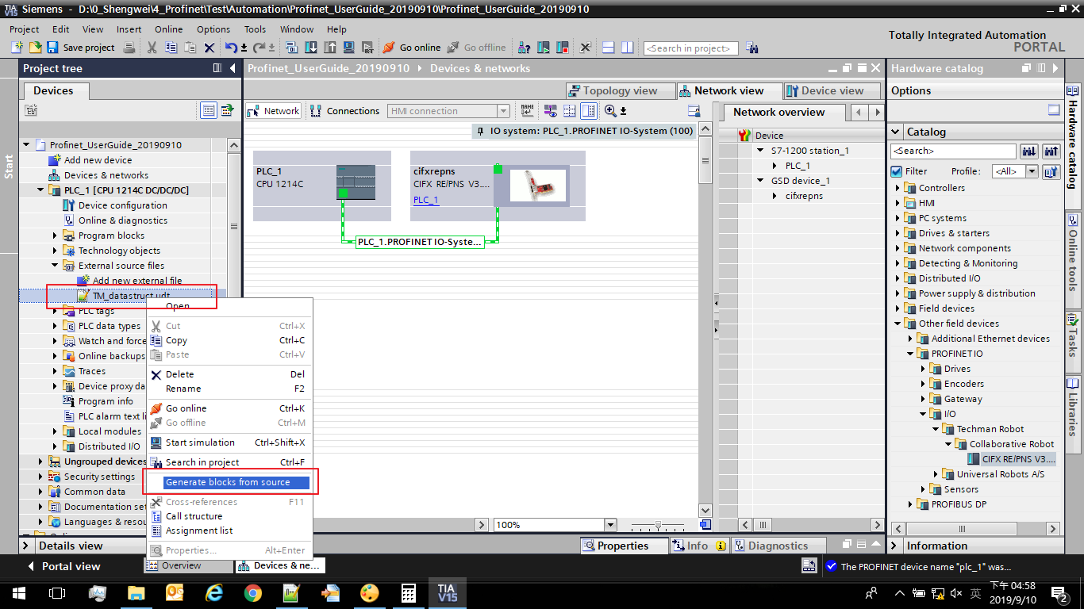Viewport: 1084px width, 609px height.
Task: Open Online & diagnostics tree item
Action: coord(122,220)
